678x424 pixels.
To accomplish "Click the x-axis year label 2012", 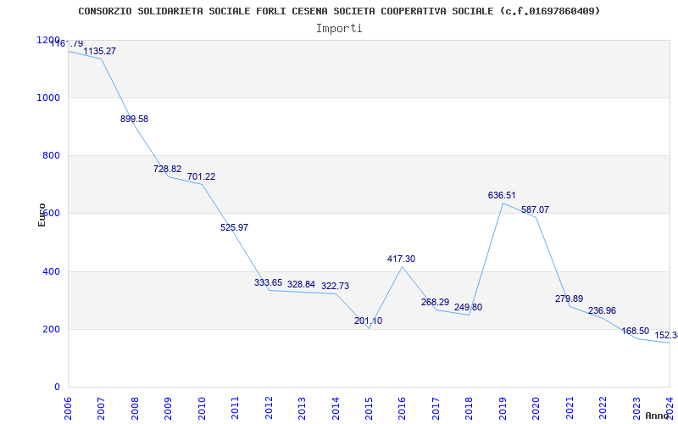I will pos(269,408).
